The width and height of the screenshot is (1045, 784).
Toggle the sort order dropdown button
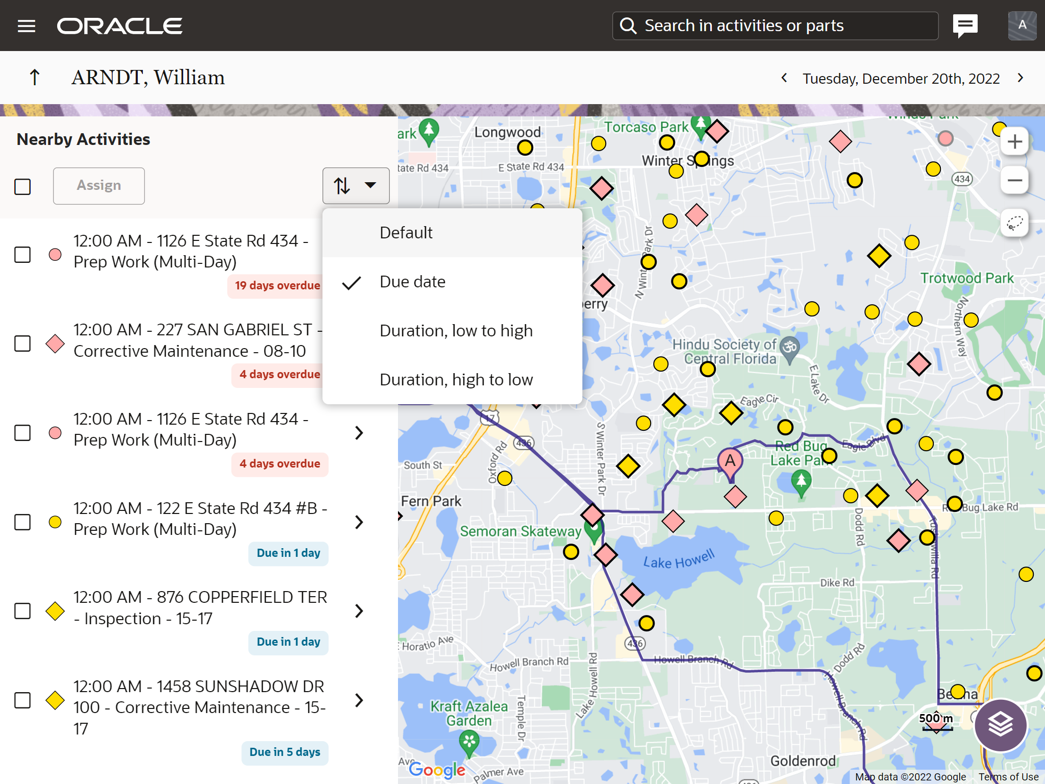(356, 186)
